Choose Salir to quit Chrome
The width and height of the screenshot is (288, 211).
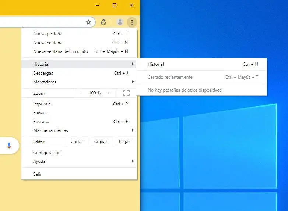79,174
